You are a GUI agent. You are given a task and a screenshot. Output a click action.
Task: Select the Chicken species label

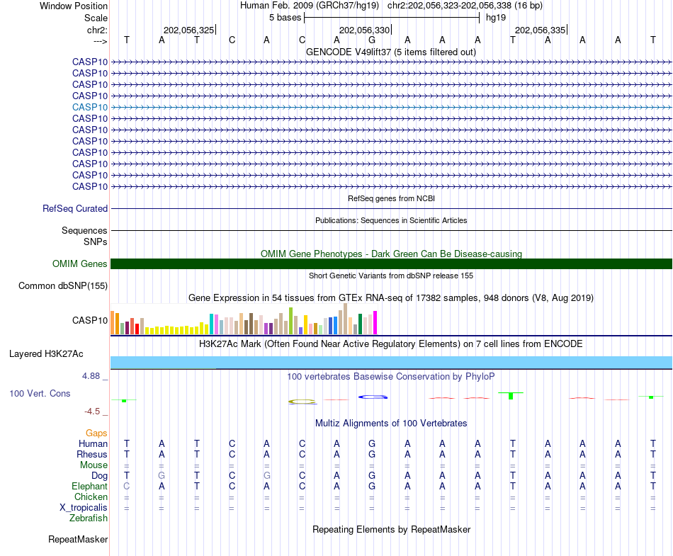[x=91, y=497]
